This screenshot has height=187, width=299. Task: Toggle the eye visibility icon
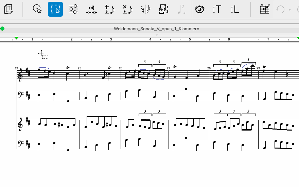pyautogui.click(x=199, y=9)
